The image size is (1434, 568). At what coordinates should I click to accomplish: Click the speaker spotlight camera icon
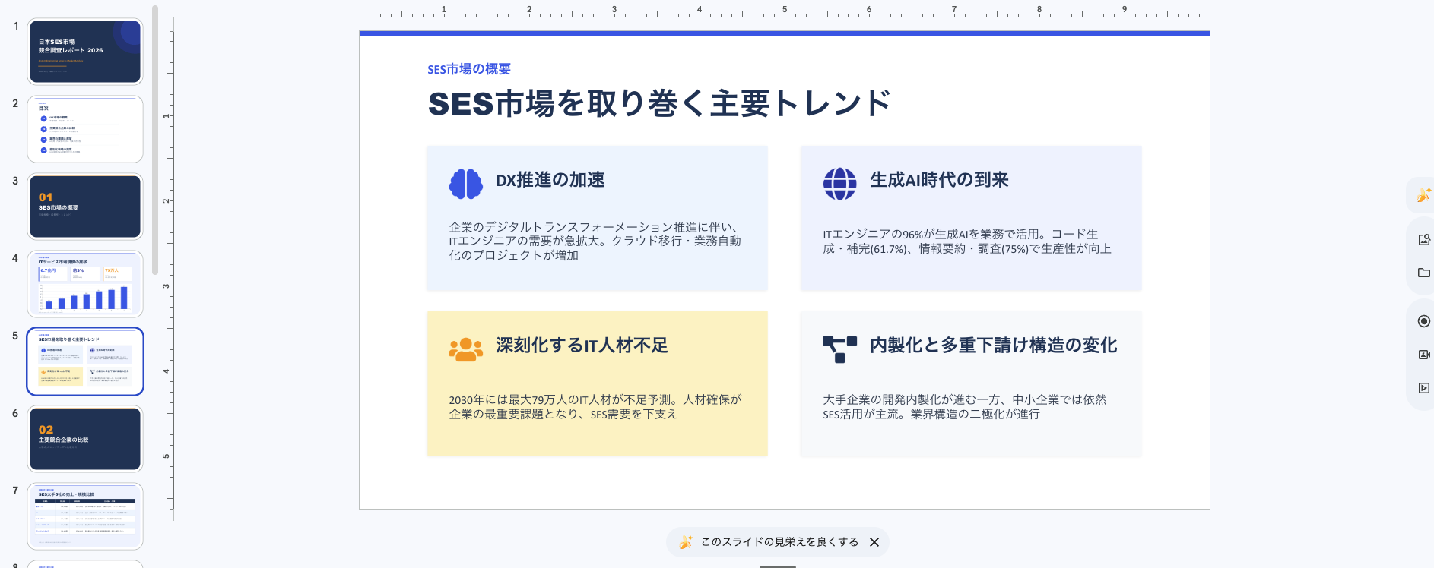1424,355
